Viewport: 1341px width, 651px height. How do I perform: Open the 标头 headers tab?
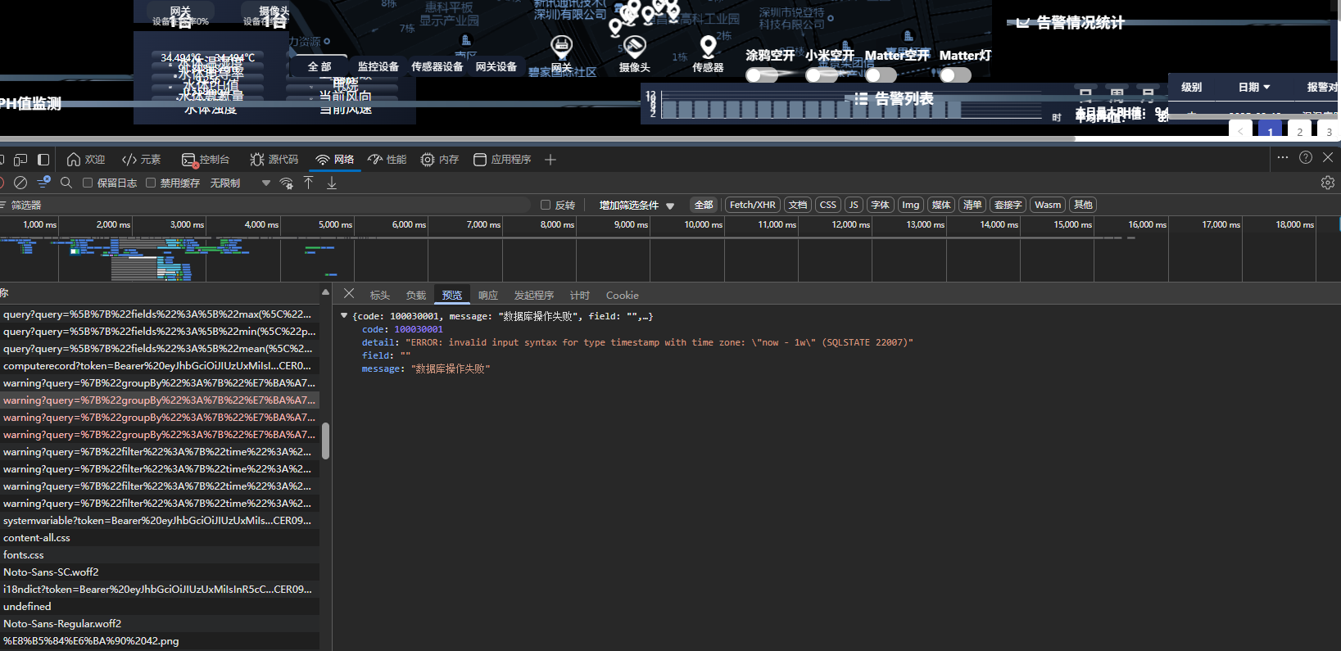(380, 296)
